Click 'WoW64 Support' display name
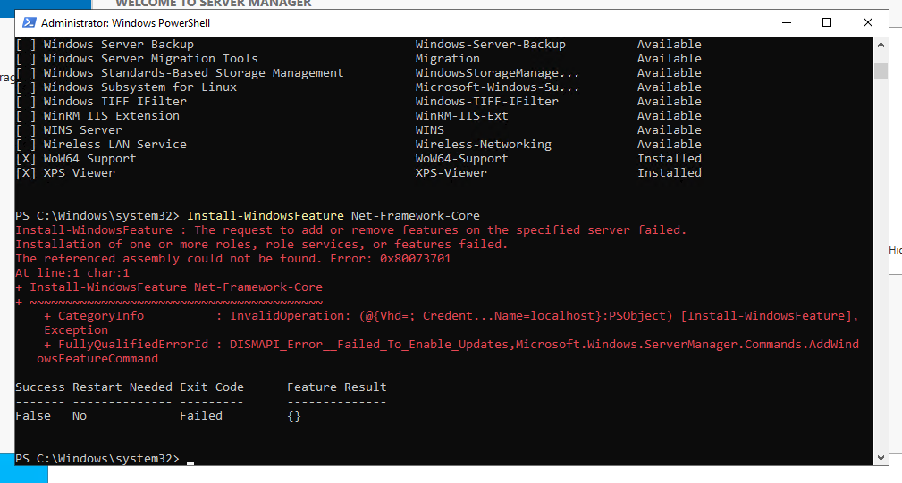Screen dimensions: 902x483 pyautogui.click(x=89, y=159)
